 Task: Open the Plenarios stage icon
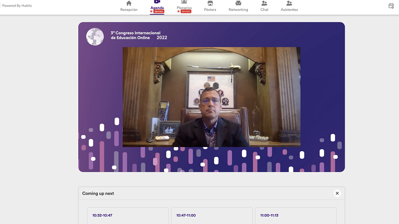[184, 1]
